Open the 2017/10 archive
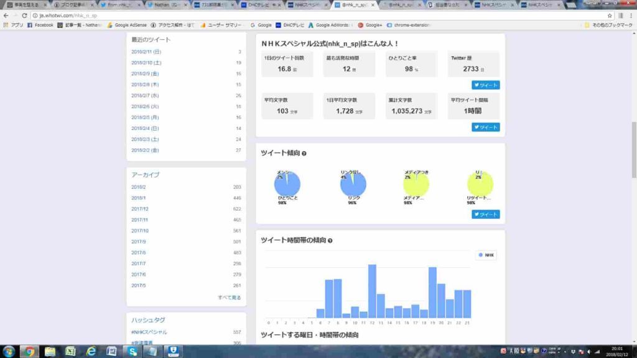This screenshot has height=358, width=637. (140, 231)
